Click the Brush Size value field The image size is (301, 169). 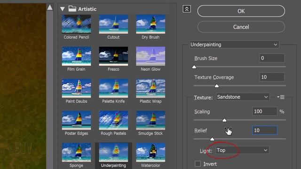272,58
